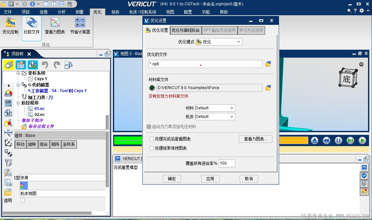Image resolution: width=372 pixels, height=220 pixels.
Task: Collapse the G-代码偏置 tree node
Action: click(18, 85)
